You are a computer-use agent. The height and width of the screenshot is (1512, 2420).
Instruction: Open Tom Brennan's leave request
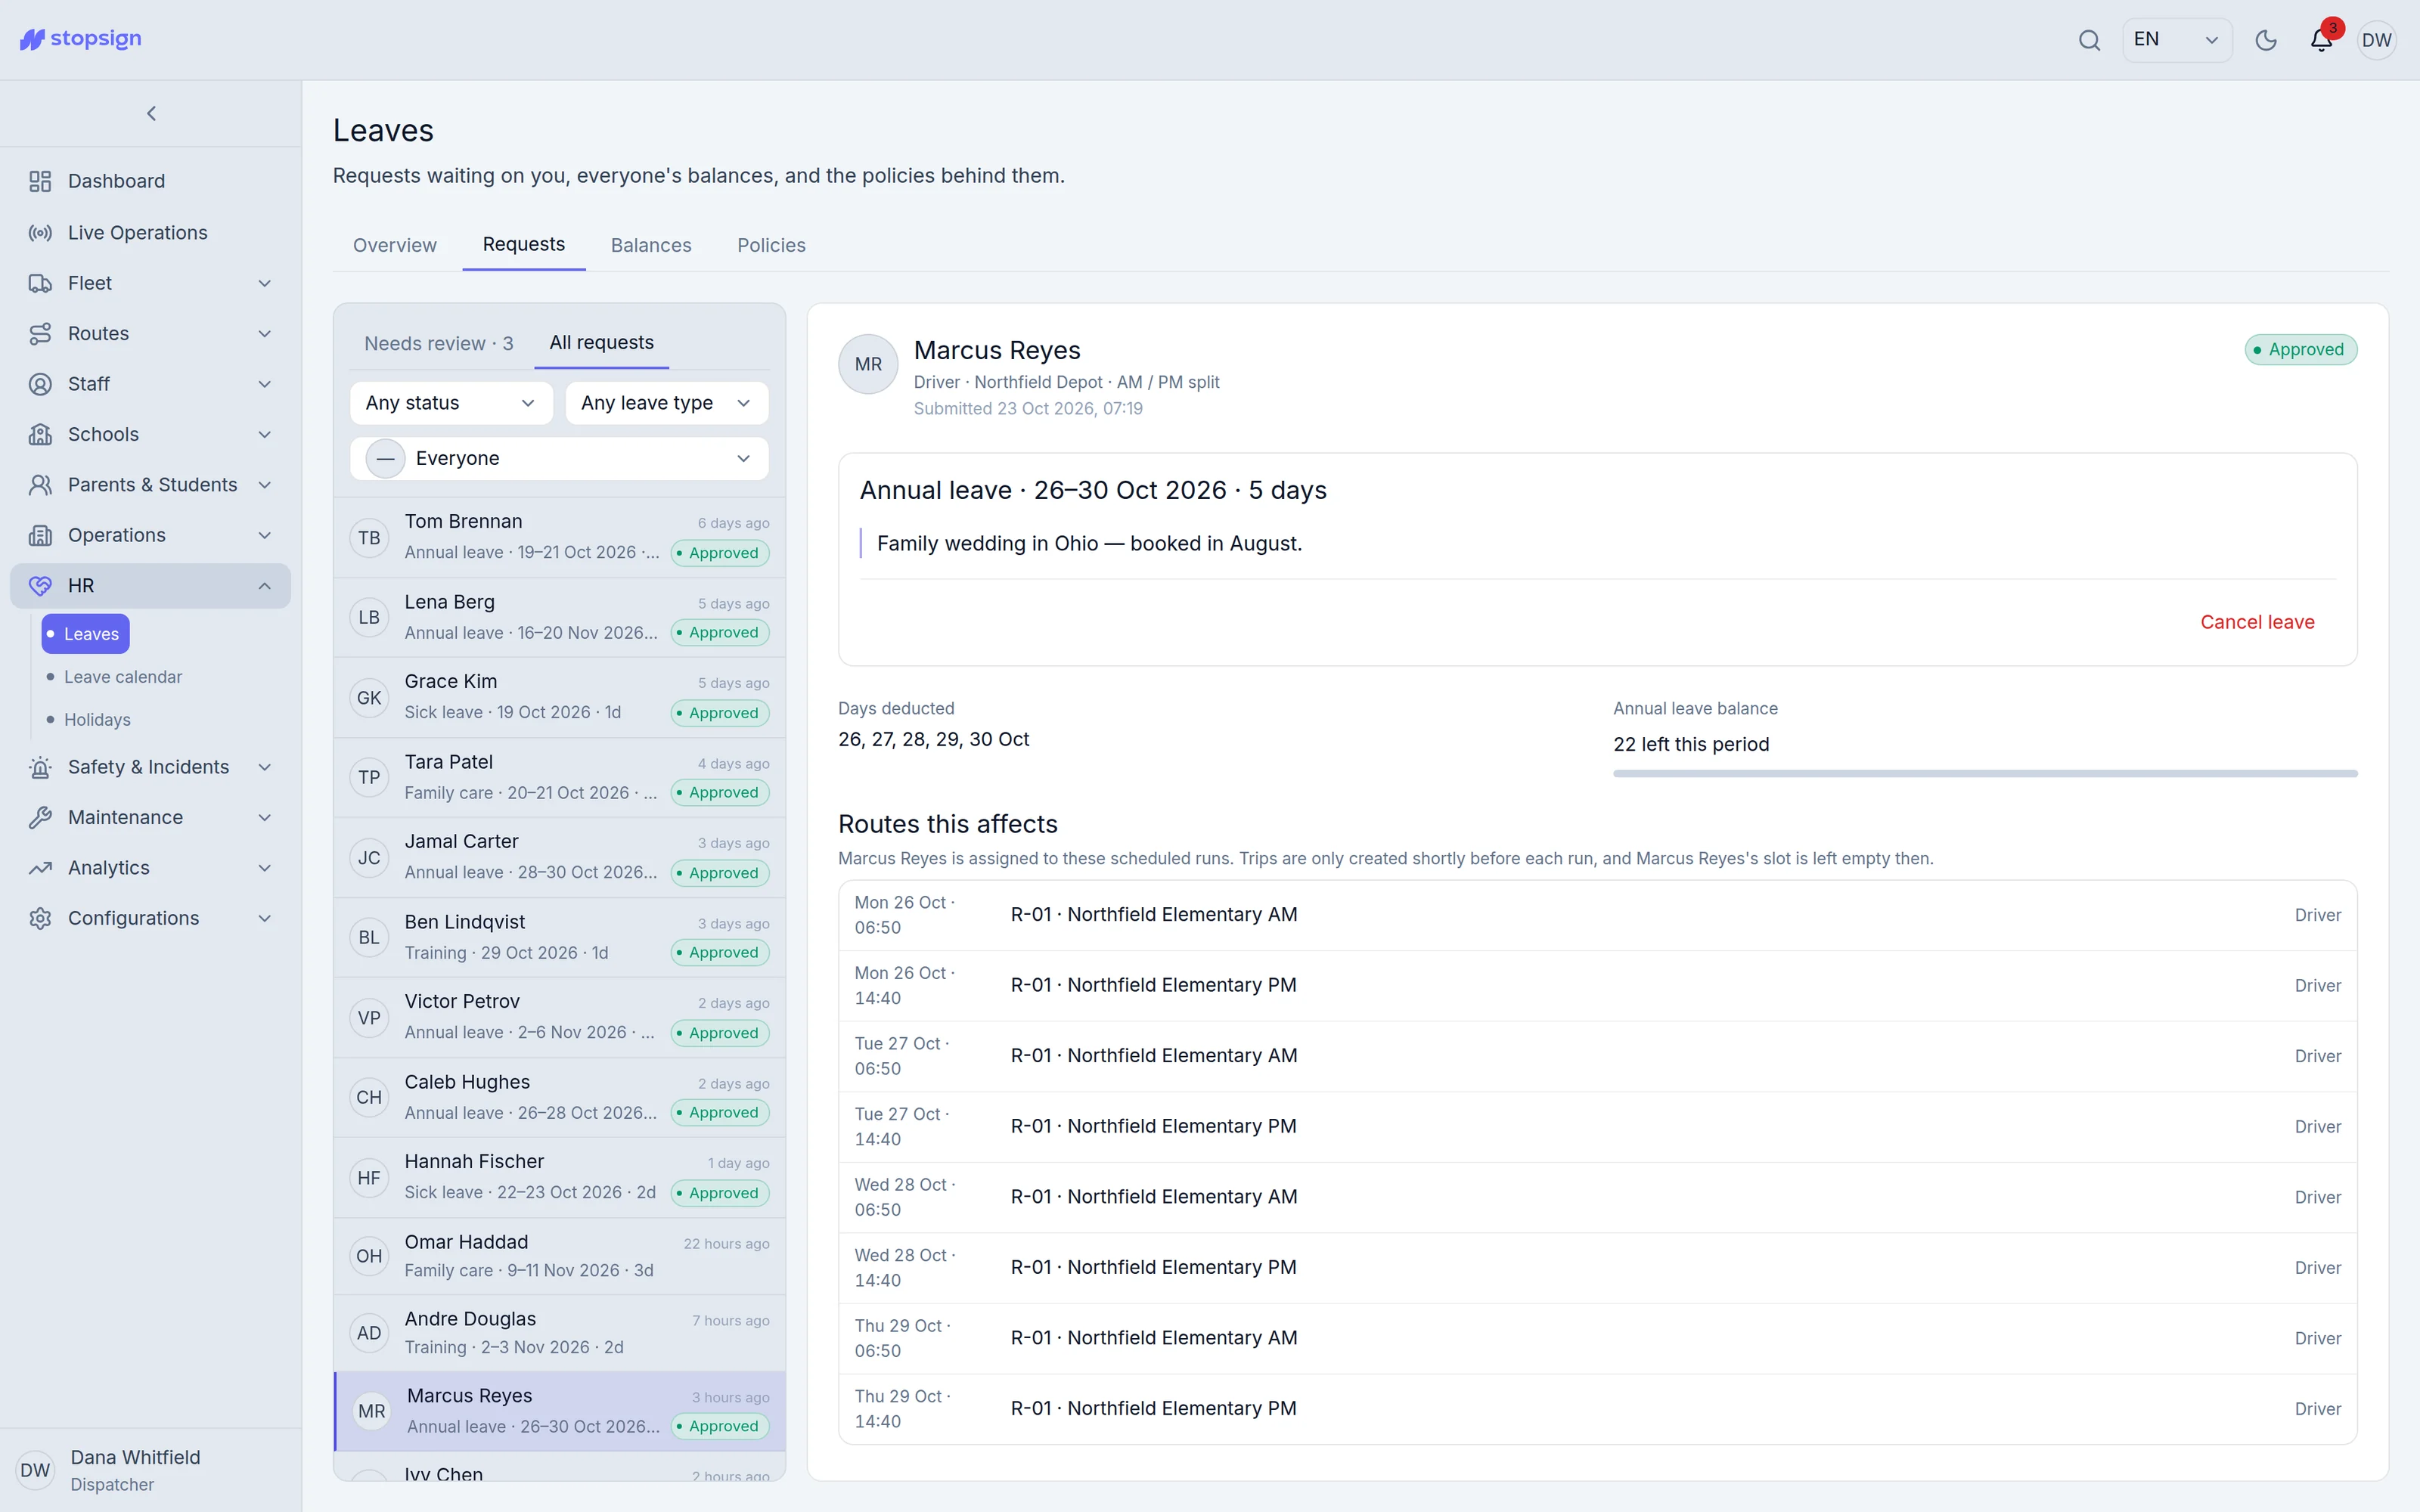(559, 537)
